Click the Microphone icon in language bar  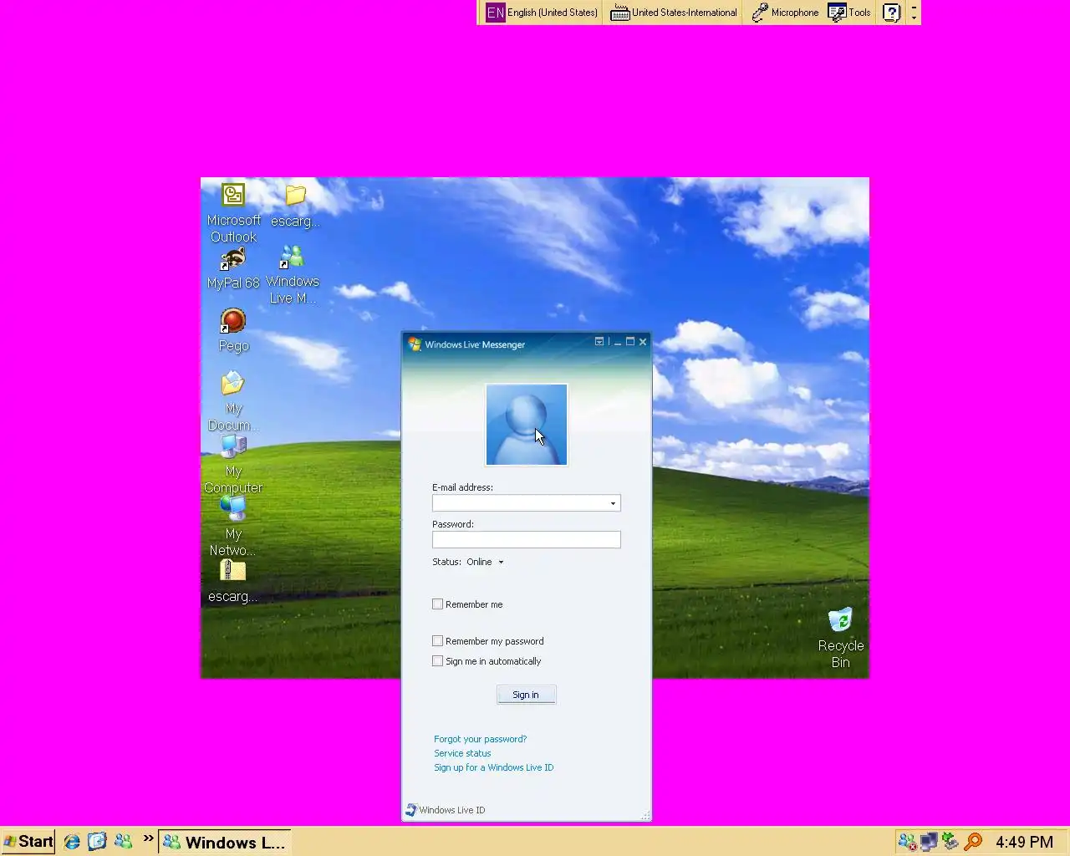tap(760, 13)
